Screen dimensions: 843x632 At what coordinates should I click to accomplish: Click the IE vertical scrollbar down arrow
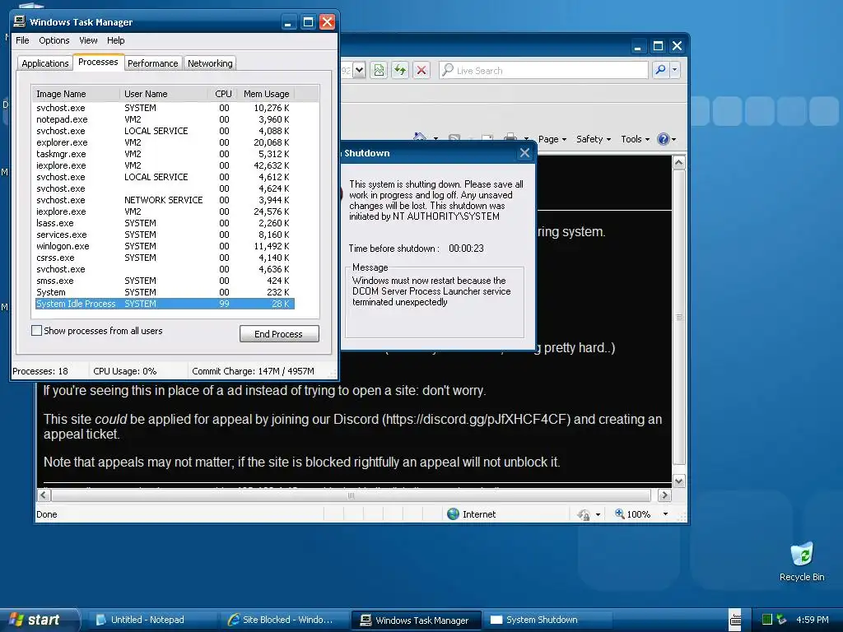point(679,481)
